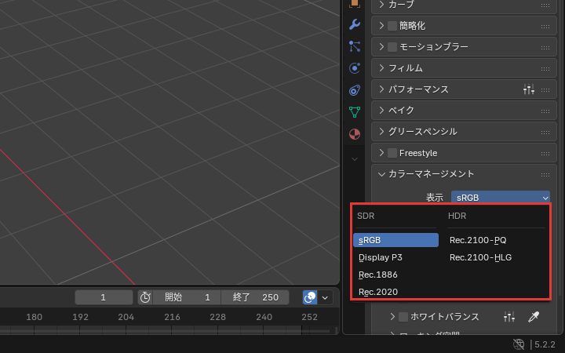Enable the ホワイトバランス checkbox

[403, 317]
